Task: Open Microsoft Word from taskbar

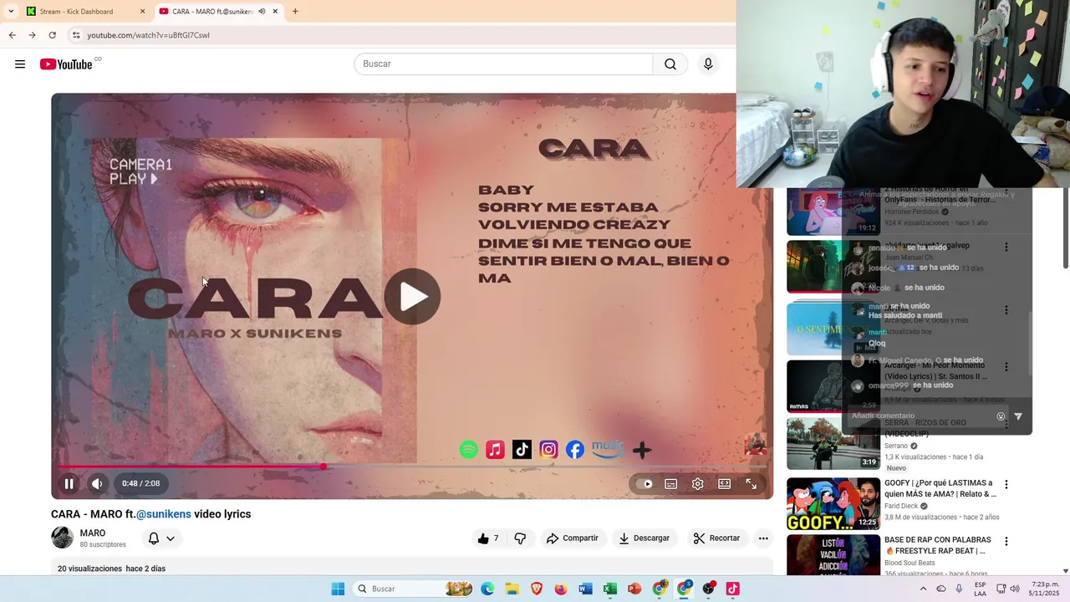Action: pyautogui.click(x=585, y=589)
